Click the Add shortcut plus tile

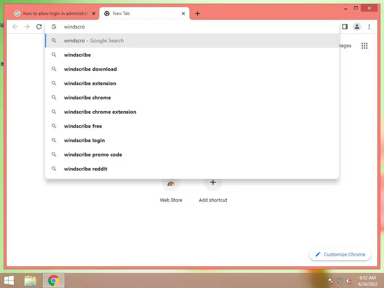click(x=213, y=191)
